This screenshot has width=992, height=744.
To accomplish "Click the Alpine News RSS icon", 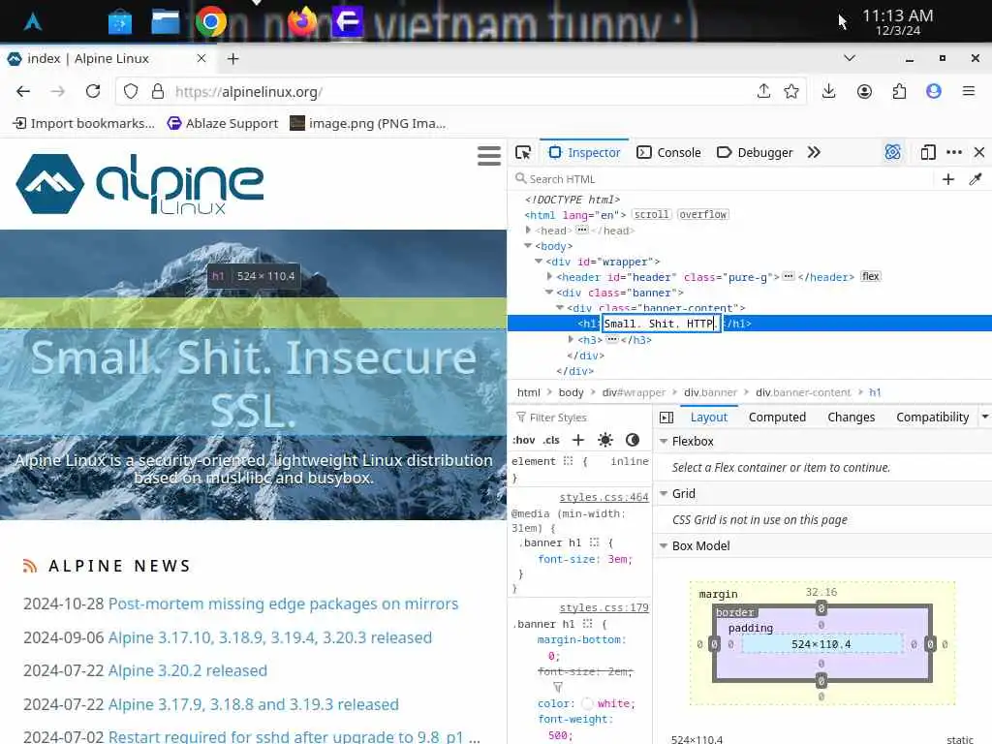I will tap(30, 566).
